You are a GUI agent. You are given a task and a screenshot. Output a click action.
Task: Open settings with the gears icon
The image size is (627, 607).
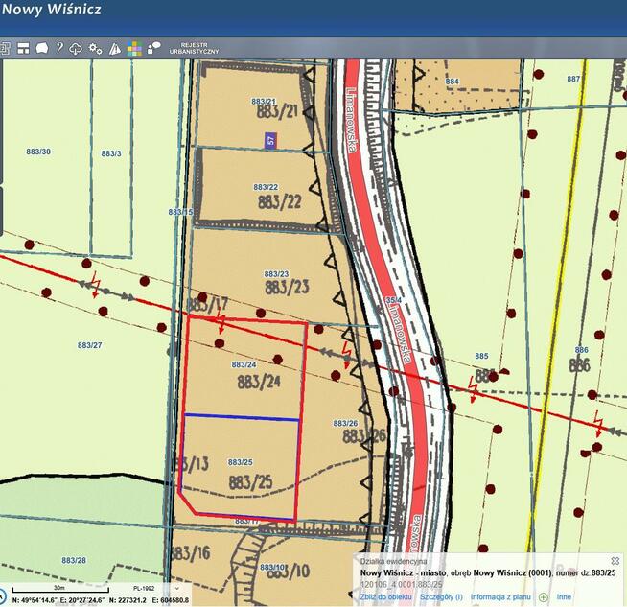click(95, 48)
